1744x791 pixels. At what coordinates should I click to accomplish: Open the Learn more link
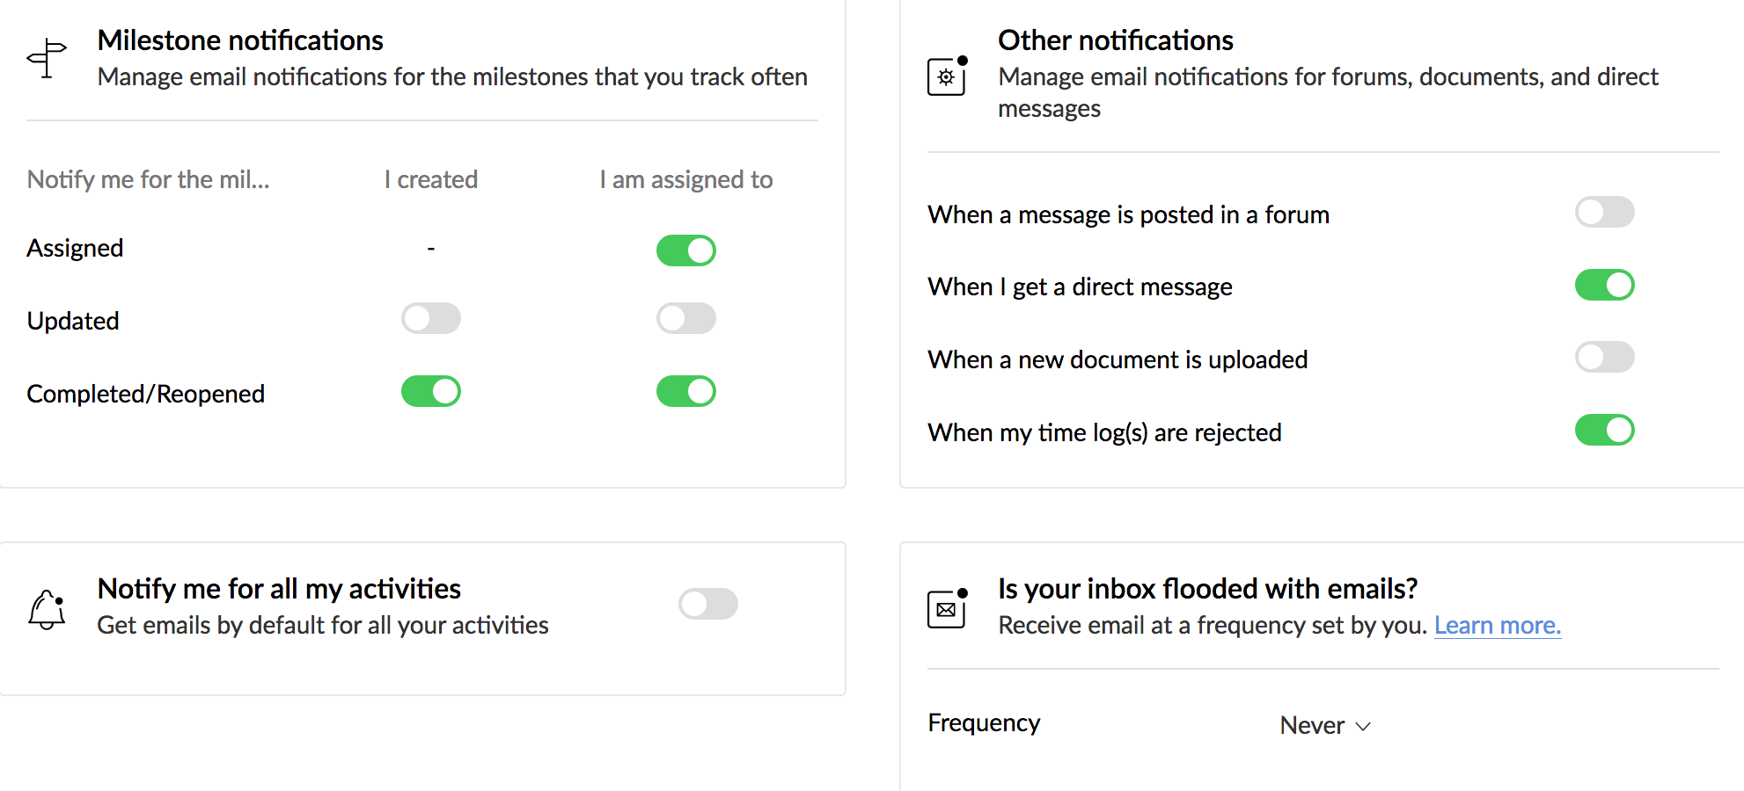[x=1498, y=625]
